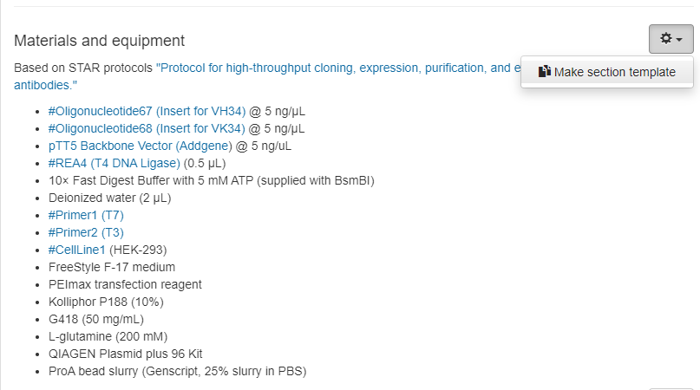Click the PEImax transfection reagent item

click(x=125, y=284)
